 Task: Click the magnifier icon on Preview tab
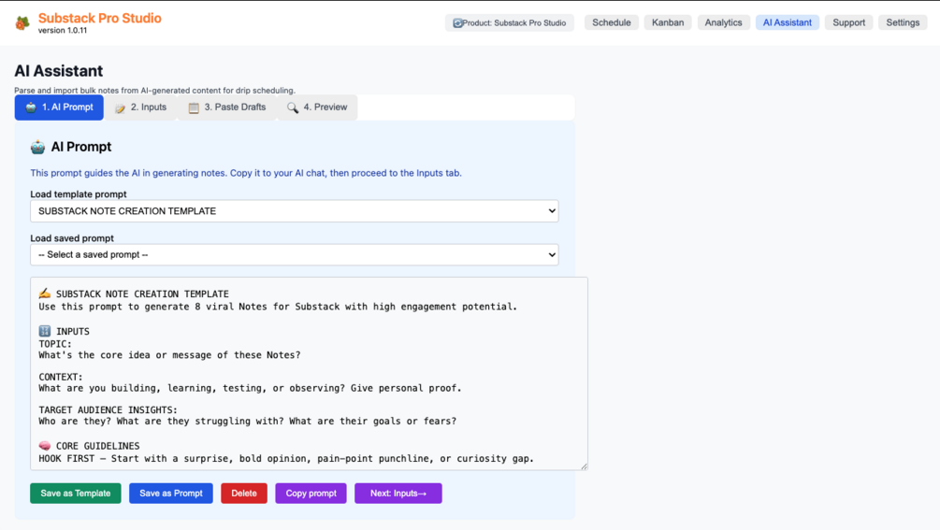pyautogui.click(x=293, y=108)
